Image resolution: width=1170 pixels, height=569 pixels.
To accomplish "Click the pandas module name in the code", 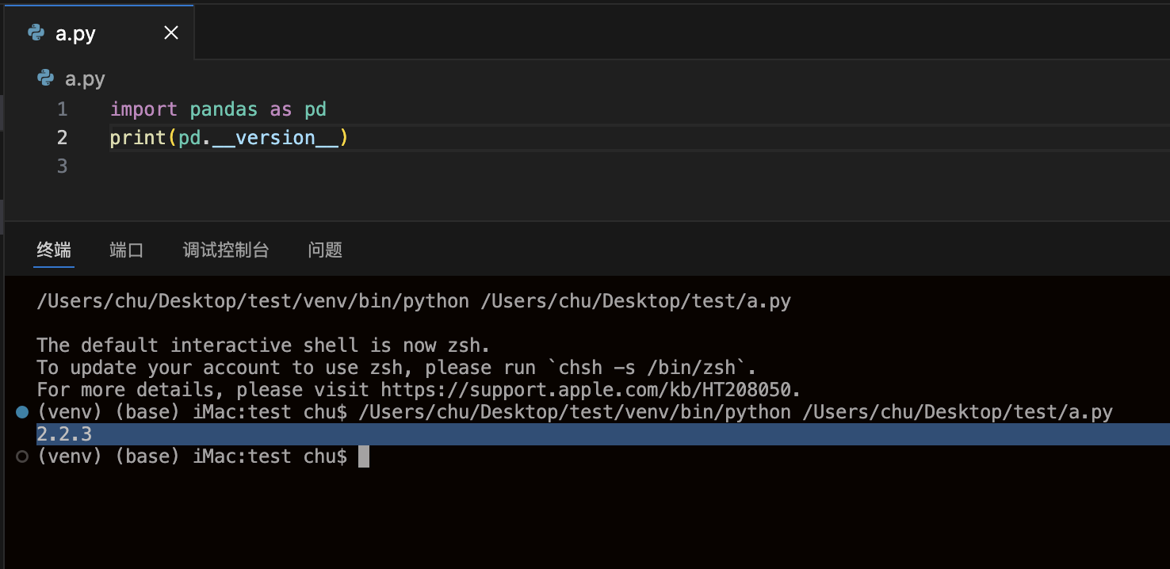I will [224, 109].
